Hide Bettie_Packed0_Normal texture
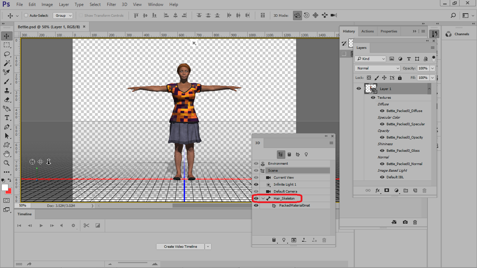 (382, 164)
